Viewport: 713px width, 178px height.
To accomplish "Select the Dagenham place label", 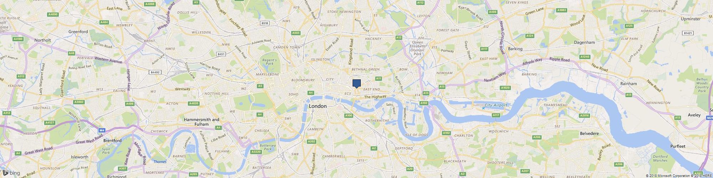I will pyautogui.click(x=584, y=42).
